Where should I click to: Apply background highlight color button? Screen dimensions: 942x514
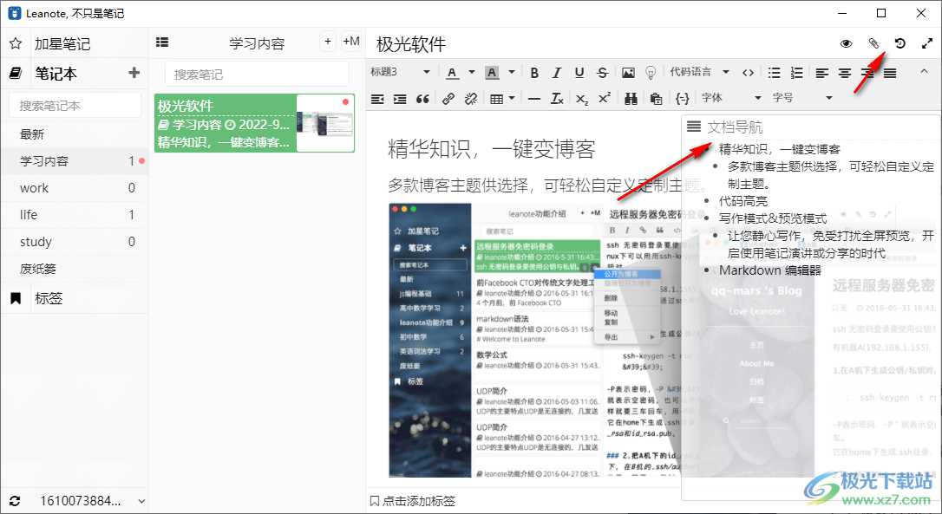(x=492, y=73)
